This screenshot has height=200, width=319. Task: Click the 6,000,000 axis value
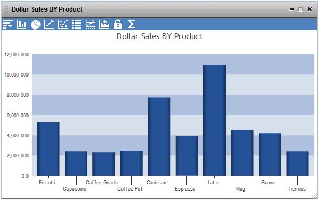tap(18, 115)
